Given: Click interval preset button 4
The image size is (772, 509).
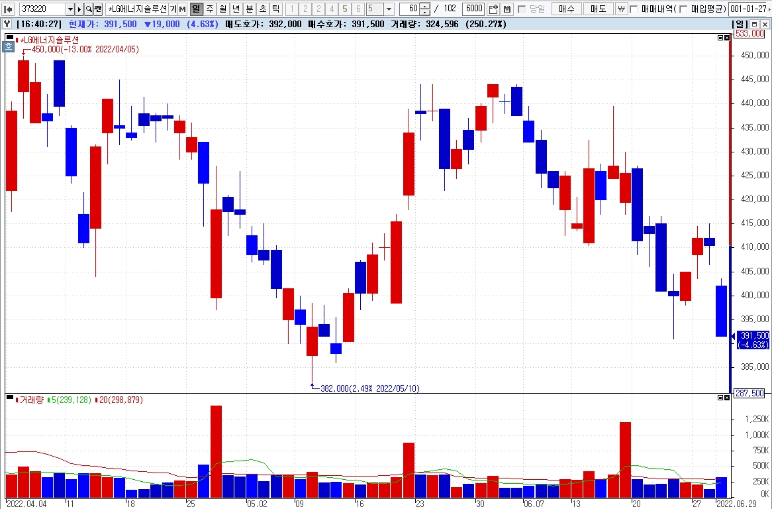Looking at the screenshot, I should [x=331, y=9].
